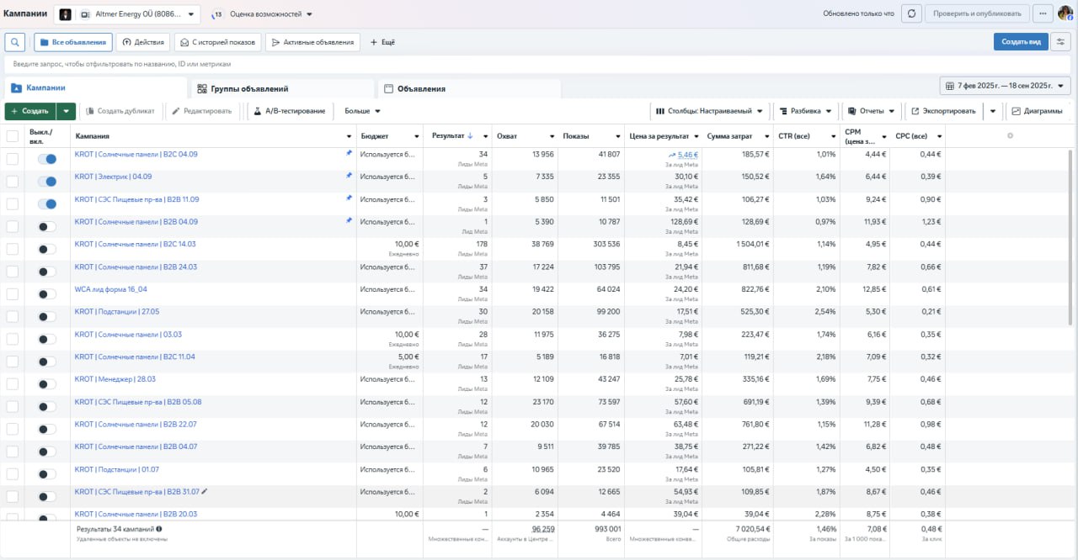Open KROT Подстанции 27.05 campaign link
1078x560 pixels.
[x=117, y=311]
